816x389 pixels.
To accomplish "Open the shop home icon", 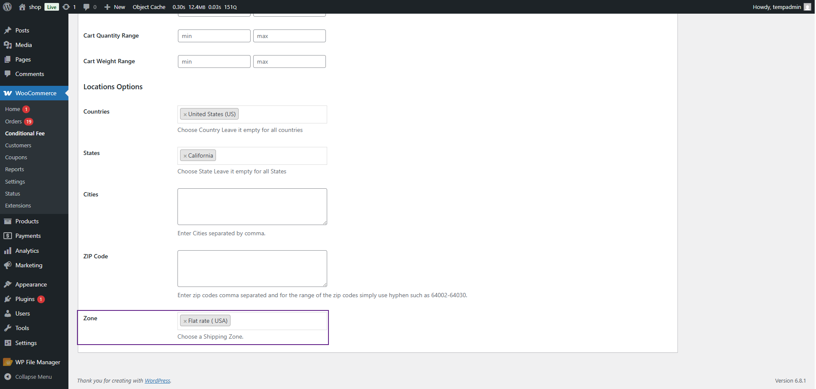I will 22,7.
